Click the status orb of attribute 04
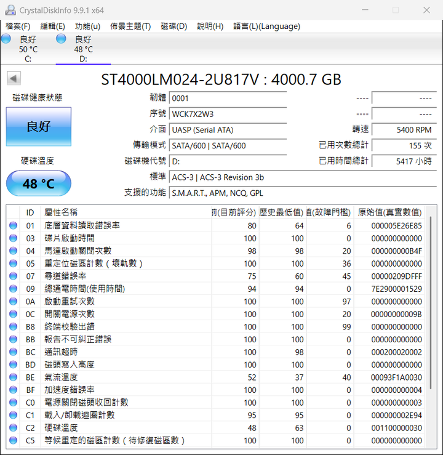Image resolution: width=443 pixels, height=455 pixels. click(x=13, y=251)
